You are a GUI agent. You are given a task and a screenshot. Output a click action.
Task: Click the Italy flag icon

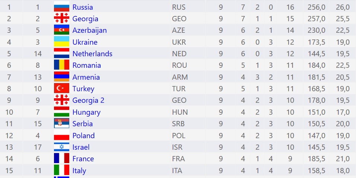61,170
